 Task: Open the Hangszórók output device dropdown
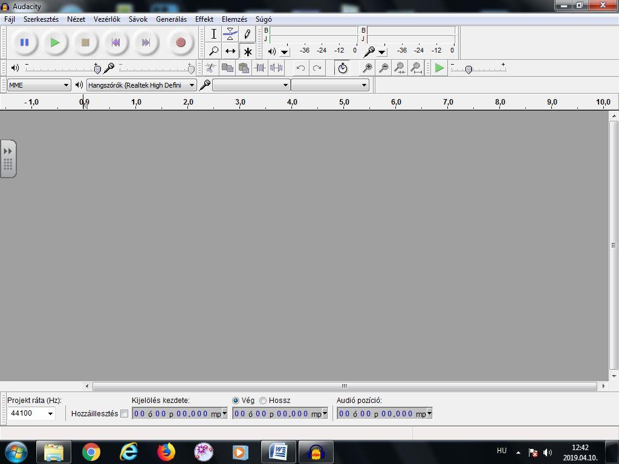click(x=141, y=85)
